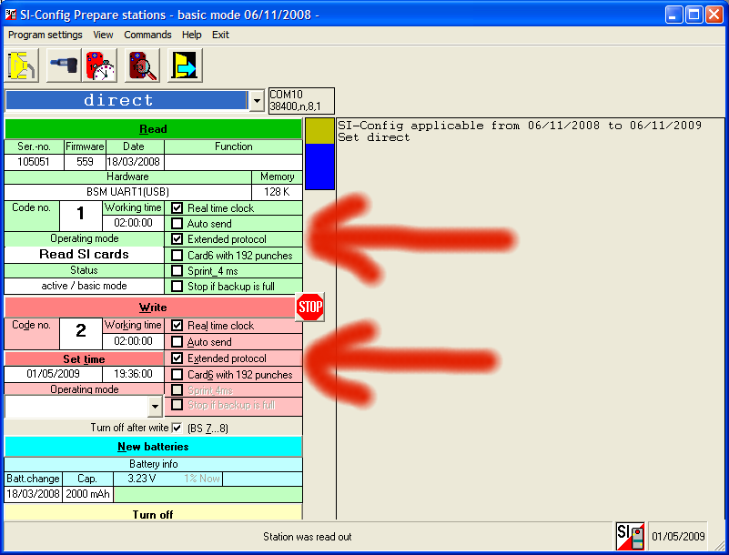Image resolution: width=729 pixels, height=555 pixels.
Task: Click the Set time button
Action: tap(84, 358)
